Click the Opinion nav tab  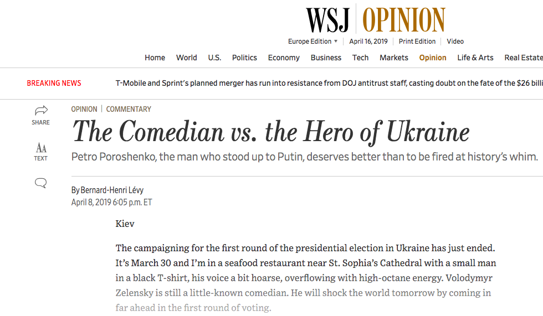coord(433,58)
